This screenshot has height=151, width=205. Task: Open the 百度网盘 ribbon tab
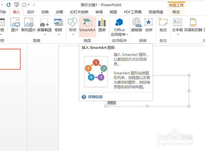point(156,12)
